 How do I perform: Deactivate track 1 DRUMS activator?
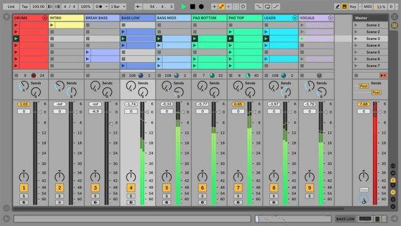[x=24, y=188]
